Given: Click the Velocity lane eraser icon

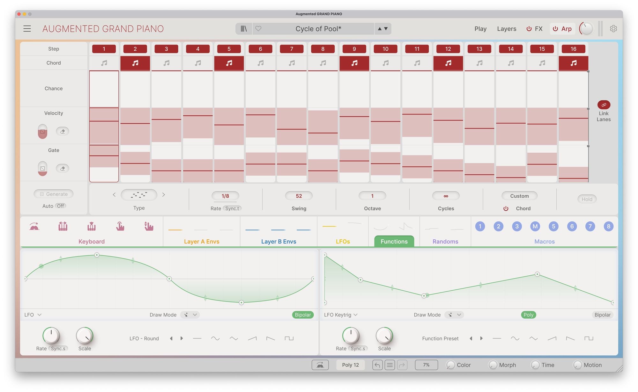Looking at the screenshot, I should (x=63, y=131).
